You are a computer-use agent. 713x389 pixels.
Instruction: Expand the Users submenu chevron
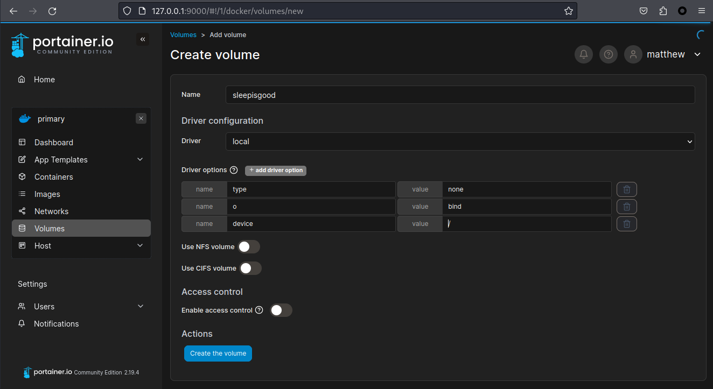[141, 306]
